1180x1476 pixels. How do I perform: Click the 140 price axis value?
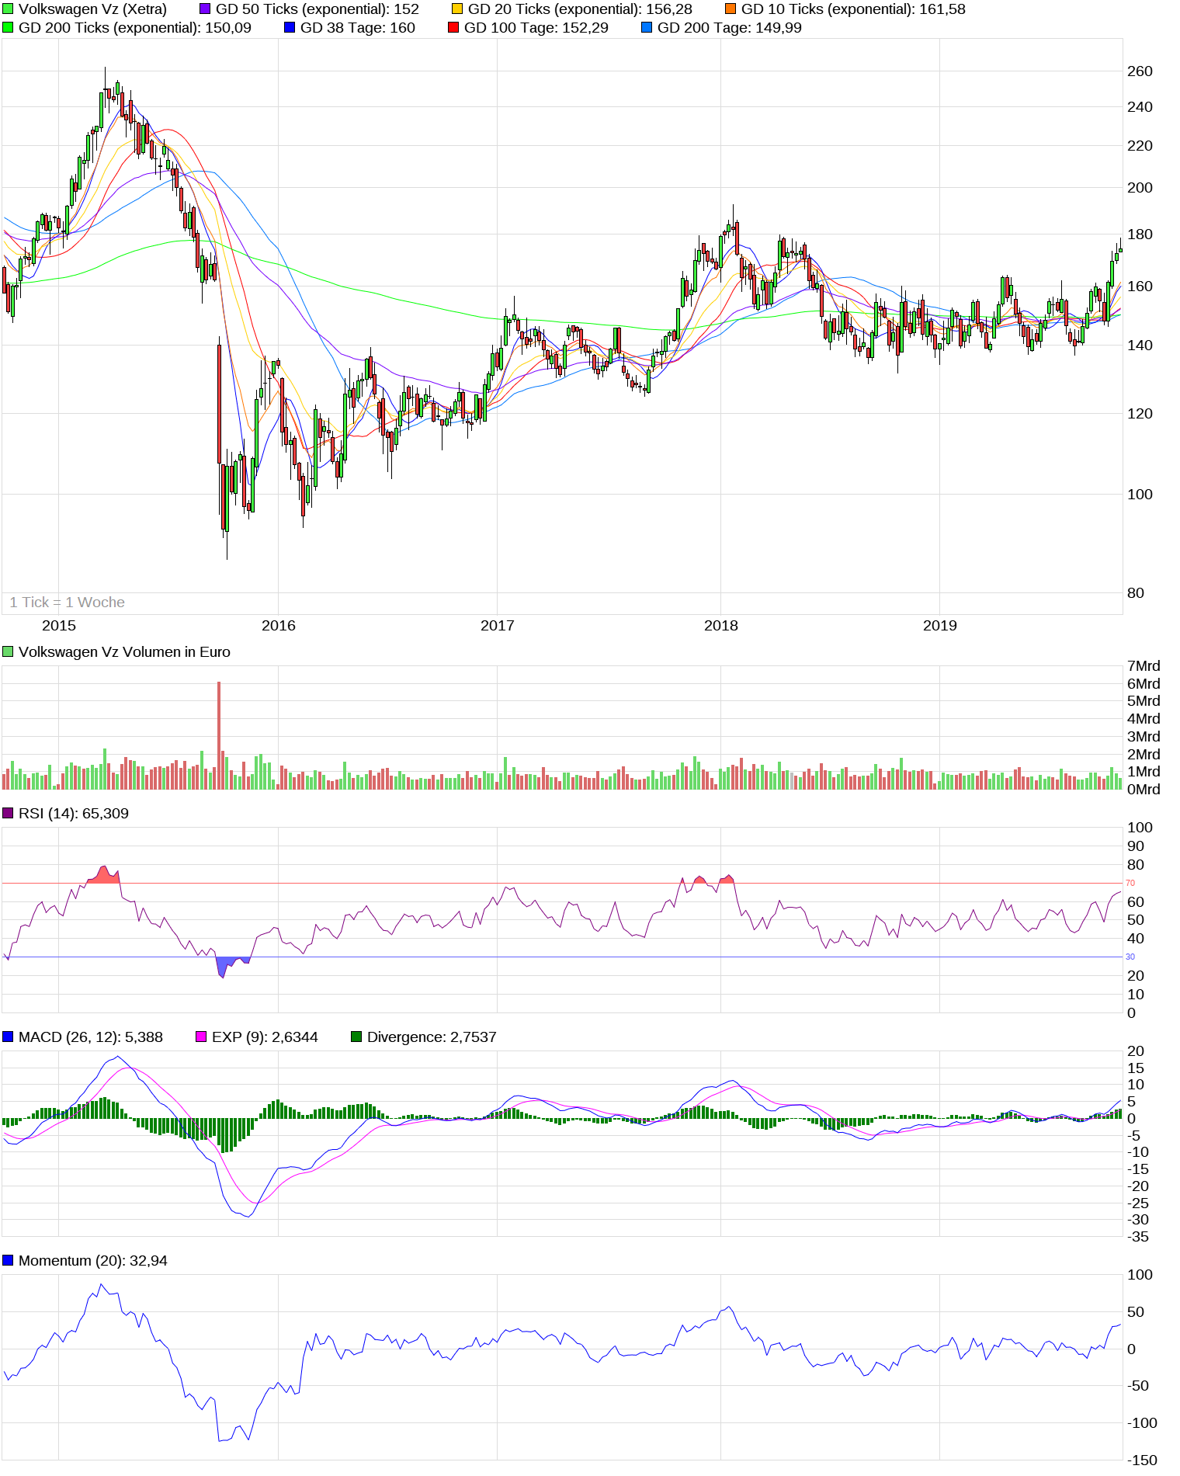1140,346
